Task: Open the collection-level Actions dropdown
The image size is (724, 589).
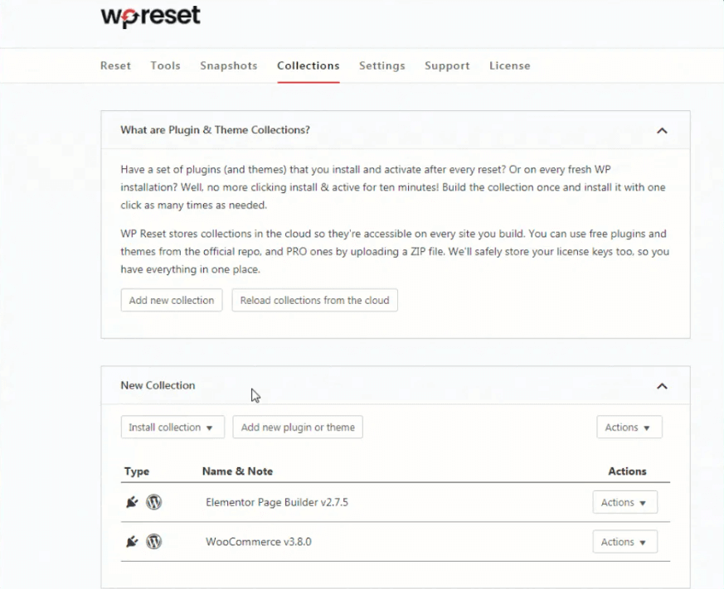Action: 629,427
